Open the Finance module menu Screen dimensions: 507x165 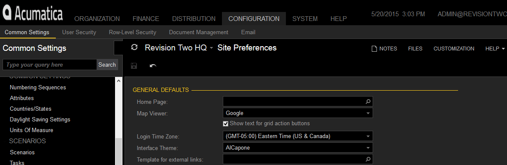[146, 19]
